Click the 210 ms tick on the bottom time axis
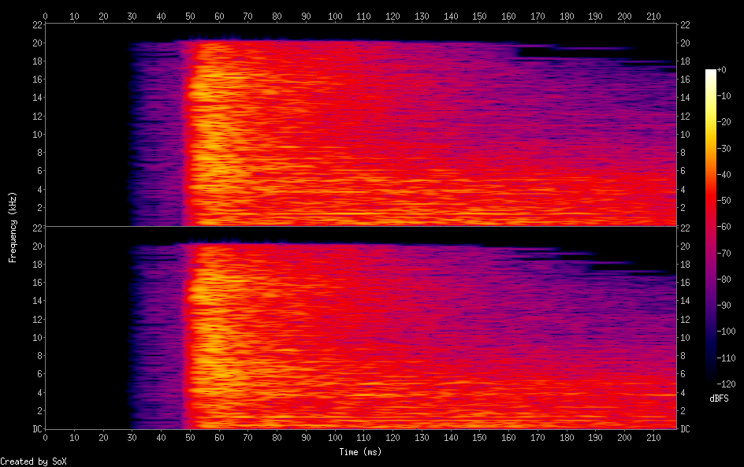This screenshot has width=744, height=467. pyautogui.click(x=654, y=439)
